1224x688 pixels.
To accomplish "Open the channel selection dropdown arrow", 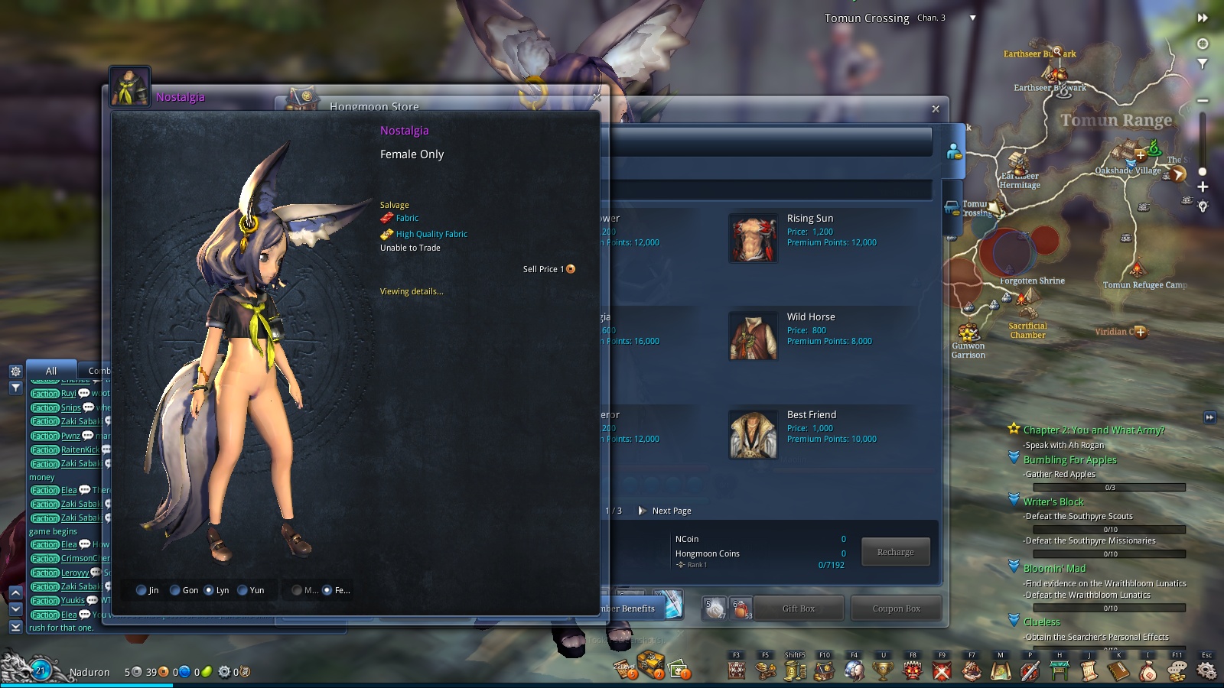I will click(x=972, y=18).
